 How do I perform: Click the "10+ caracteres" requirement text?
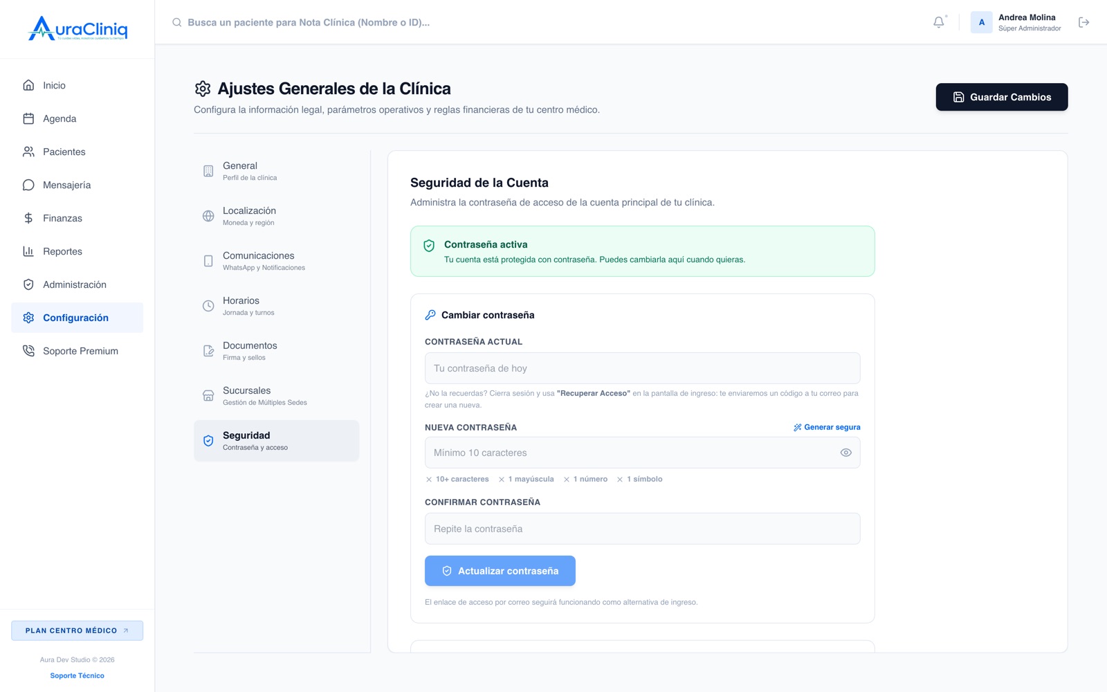462,479
